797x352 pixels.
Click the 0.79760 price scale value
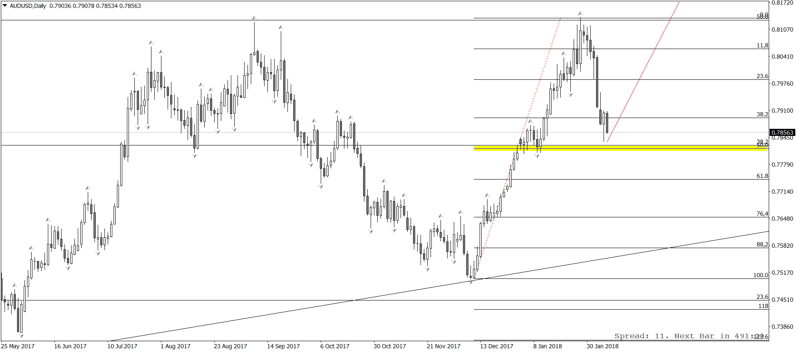(x=782, y=84)
